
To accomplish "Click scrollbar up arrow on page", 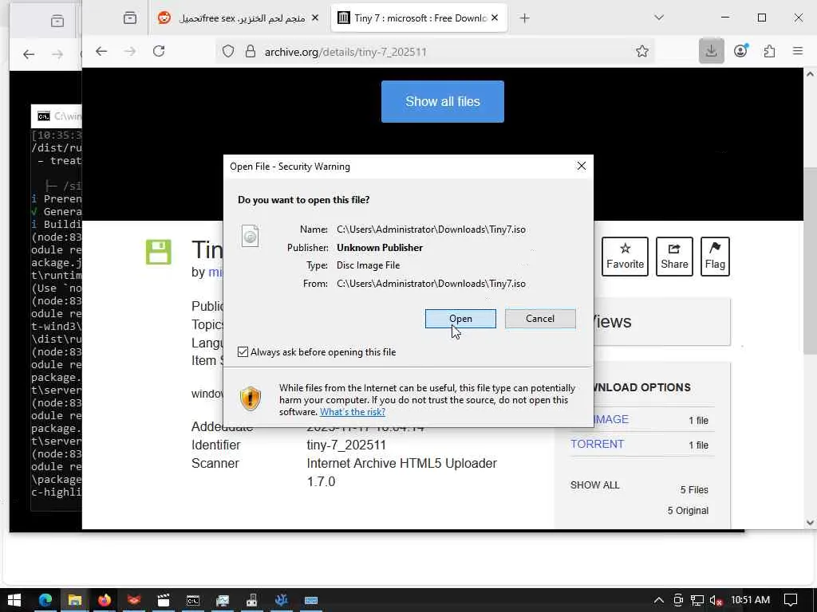I will pos(810,74).
